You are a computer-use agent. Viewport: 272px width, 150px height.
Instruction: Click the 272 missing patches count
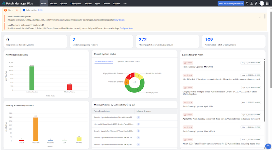[x=143, y=40]
